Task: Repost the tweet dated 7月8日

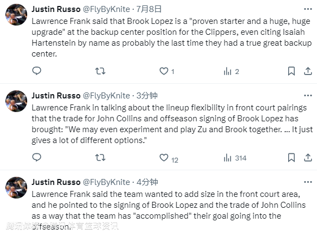Action: (x=100, y=71)
